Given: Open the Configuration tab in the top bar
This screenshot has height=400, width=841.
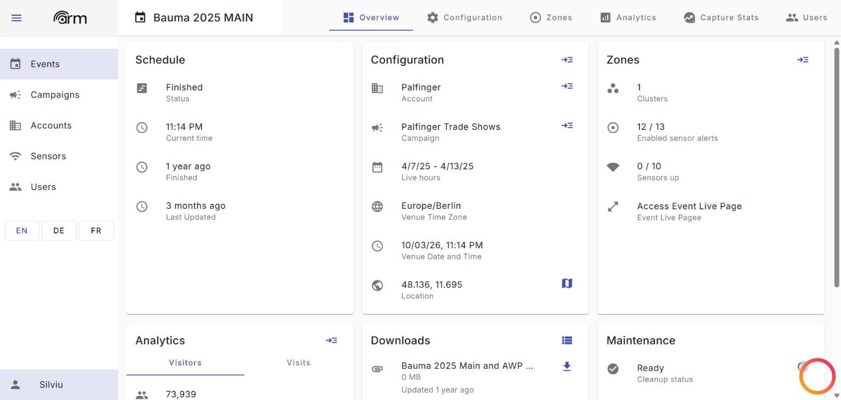Looking at the screenshot, I should click(464, 18).
